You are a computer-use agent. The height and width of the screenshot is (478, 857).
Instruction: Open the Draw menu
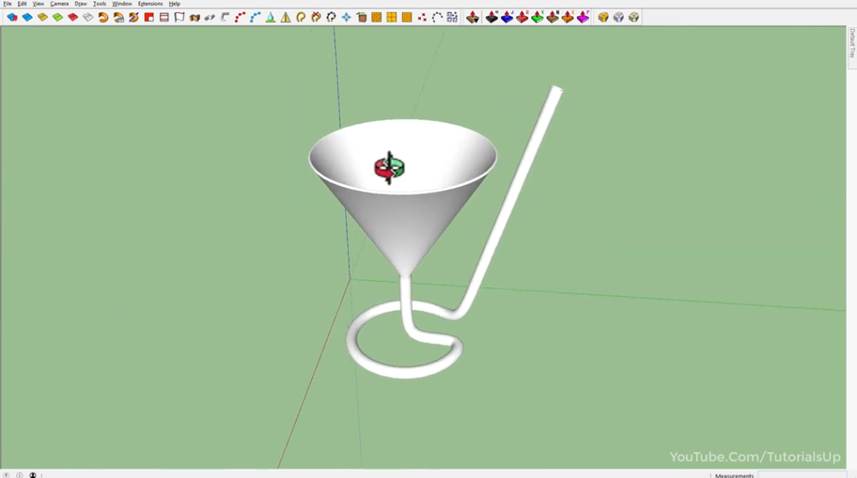pos(81,3)
